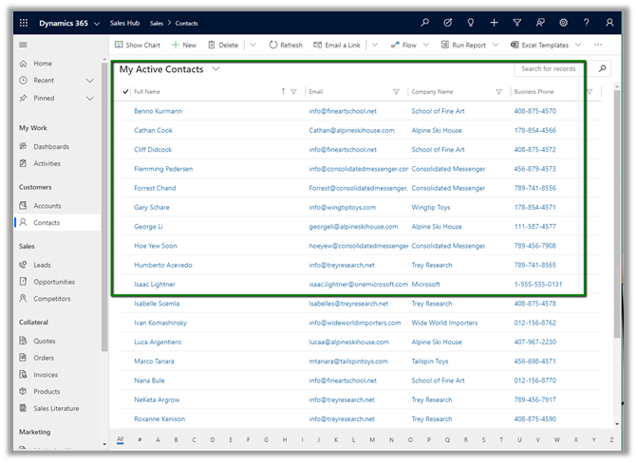
Task: Expand the Pinned section in sidebar
Action: click(x=90, y=98)
